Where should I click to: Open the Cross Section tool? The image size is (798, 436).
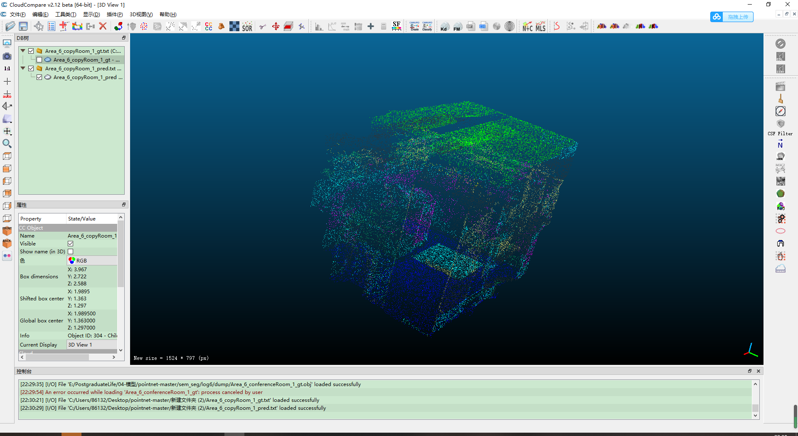pyautogui.click(x=288, y=27)
